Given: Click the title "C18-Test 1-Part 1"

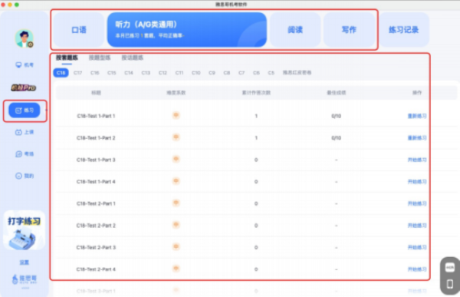Looking at the screenshot, I should tap(96, 116).
